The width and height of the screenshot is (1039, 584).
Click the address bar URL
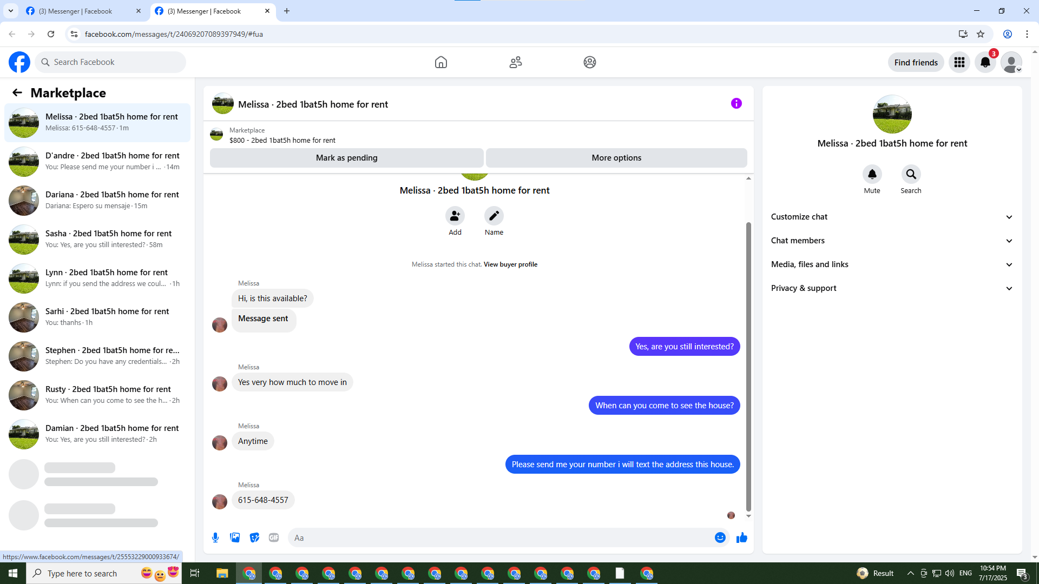(x=174, y=34)
